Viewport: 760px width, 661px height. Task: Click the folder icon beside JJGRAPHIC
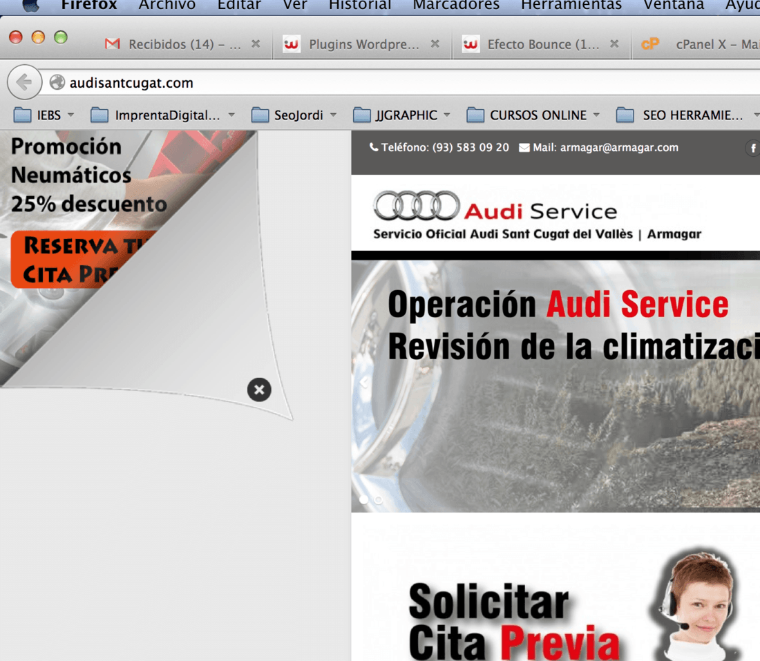(x=361, y=115)
